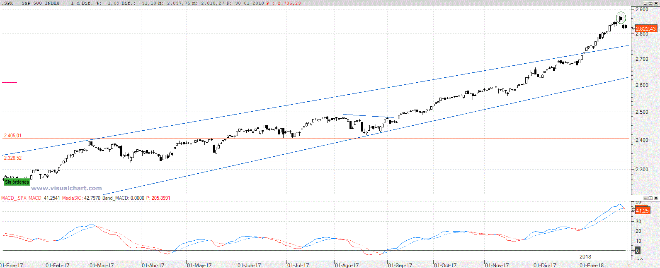Click the 01-Ene-18 date on time axis
Screen dimensions: 660x268
(591, 265)
